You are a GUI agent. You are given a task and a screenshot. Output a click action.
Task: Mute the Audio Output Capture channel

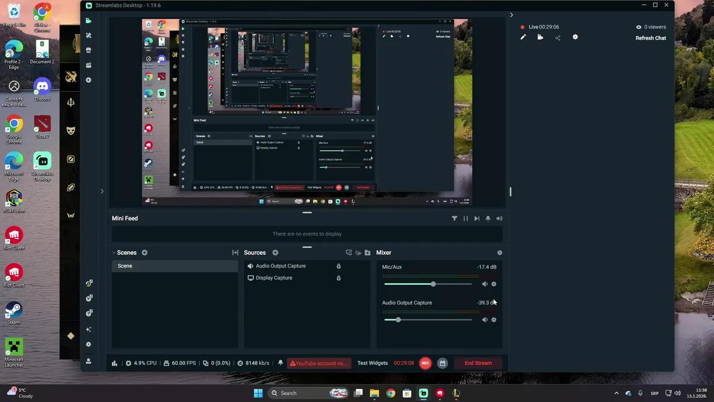click(484, 320)
